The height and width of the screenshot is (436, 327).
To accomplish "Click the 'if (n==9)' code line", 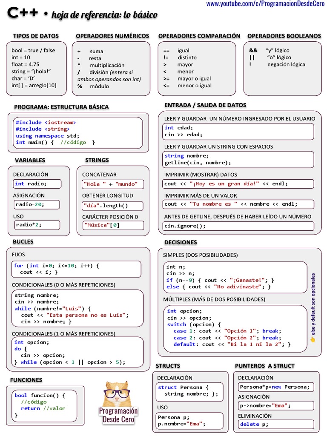I will click(x=220, y=280).
